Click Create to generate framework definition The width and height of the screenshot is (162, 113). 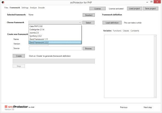pyautogui.click(x=19, y=56)
